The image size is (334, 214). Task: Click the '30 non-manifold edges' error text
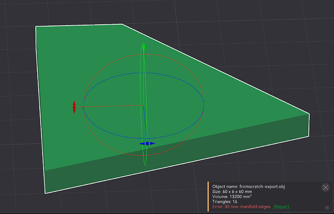[x=248, y=207]
